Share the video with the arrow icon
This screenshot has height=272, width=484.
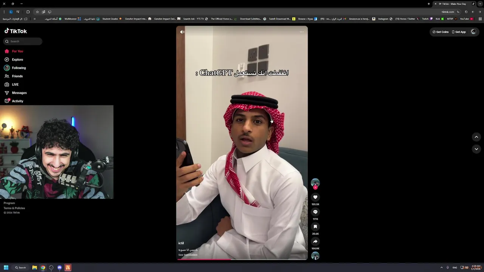315,241
